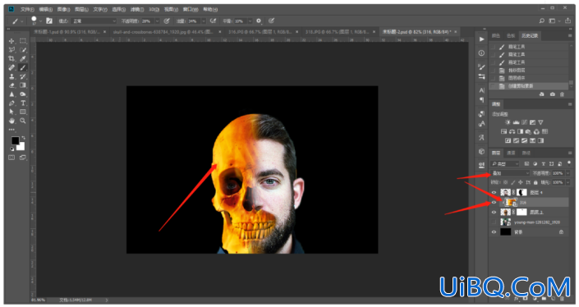The width and height of the screenshot is (579, 307).
Task: Select the Gradient tool
Action: click(x=23, y=85)
